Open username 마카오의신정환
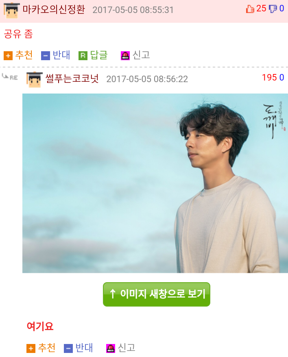Screen dimensions: 288x357 click(54, 10)
